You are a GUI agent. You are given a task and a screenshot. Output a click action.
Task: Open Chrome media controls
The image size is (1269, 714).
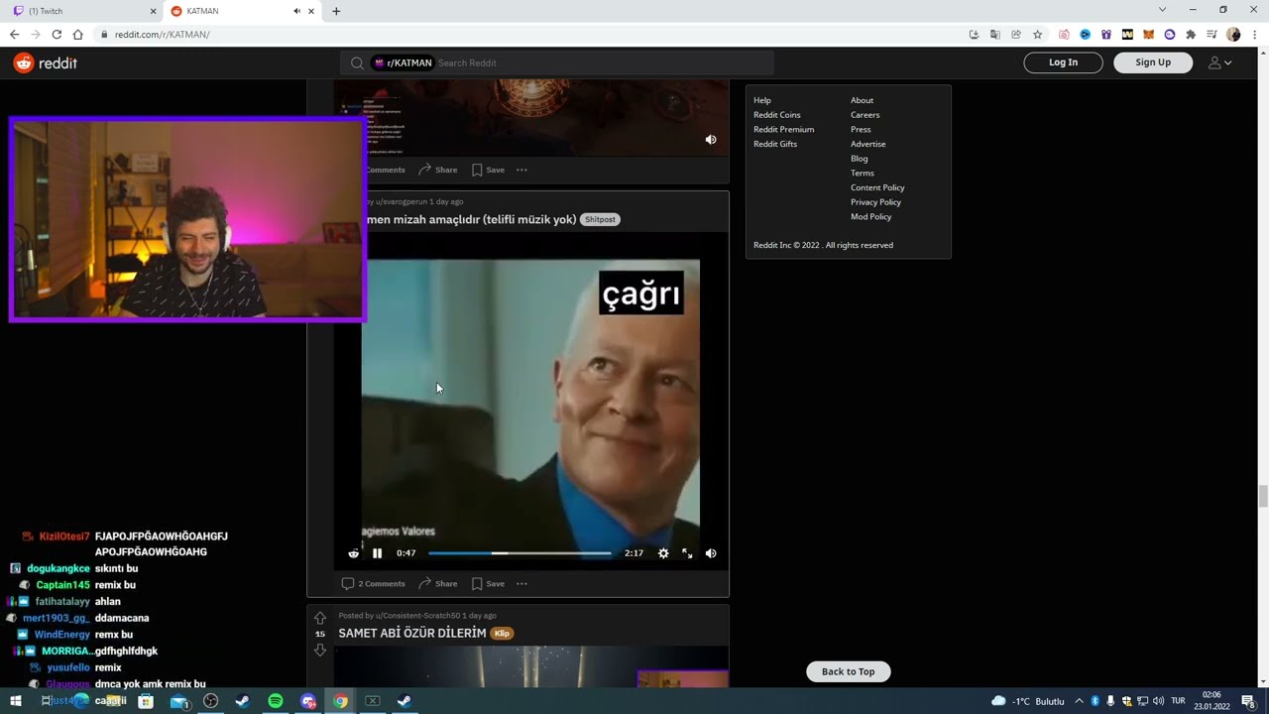[1211, 34]
